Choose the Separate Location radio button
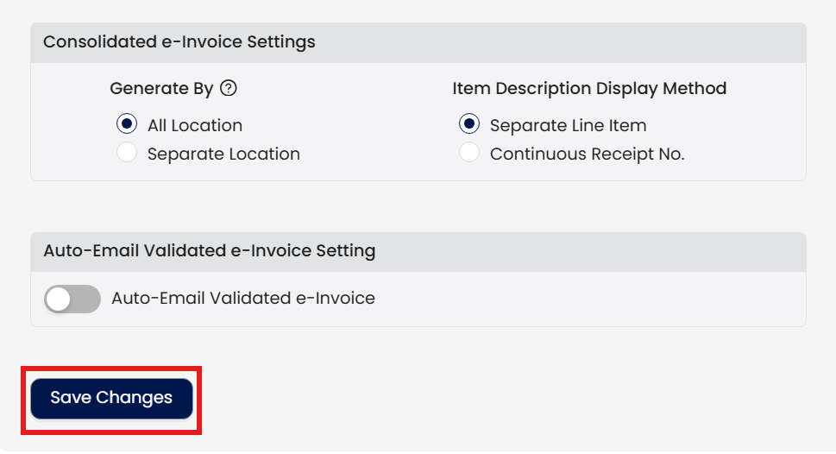The width and height of the screenshot is (836, 454). [127, 154]
